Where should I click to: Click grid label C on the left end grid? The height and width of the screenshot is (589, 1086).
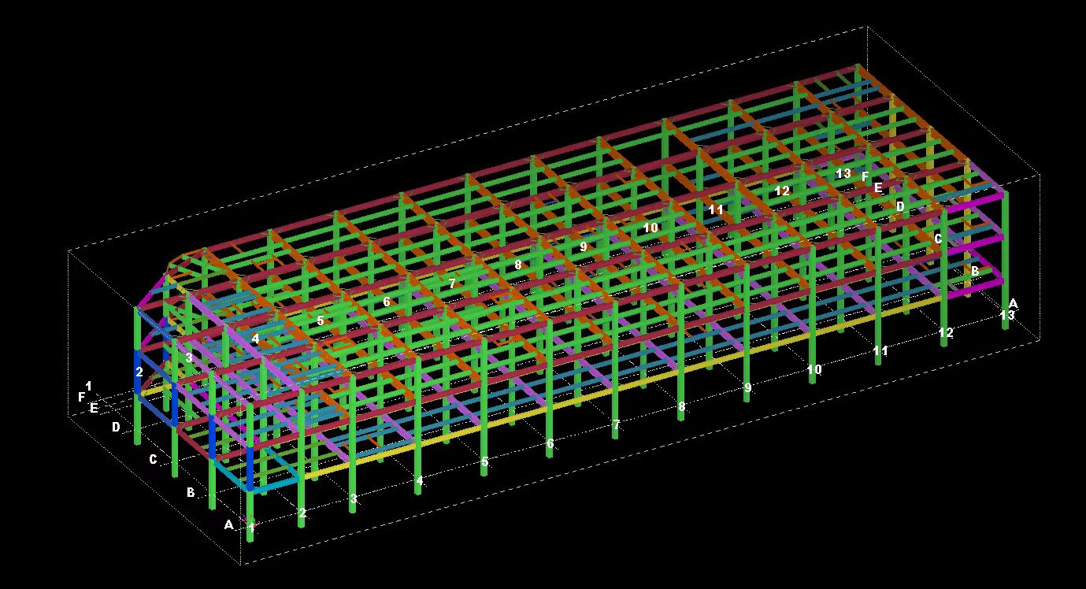[154, 459]
